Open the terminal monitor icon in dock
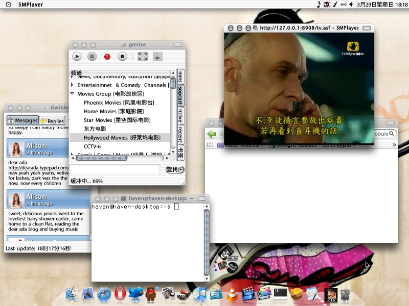The height and width of the screenshot is (306, 409). click(280, 294)
